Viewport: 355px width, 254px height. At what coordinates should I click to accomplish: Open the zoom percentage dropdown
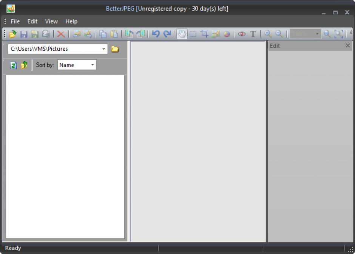point(317,34)
